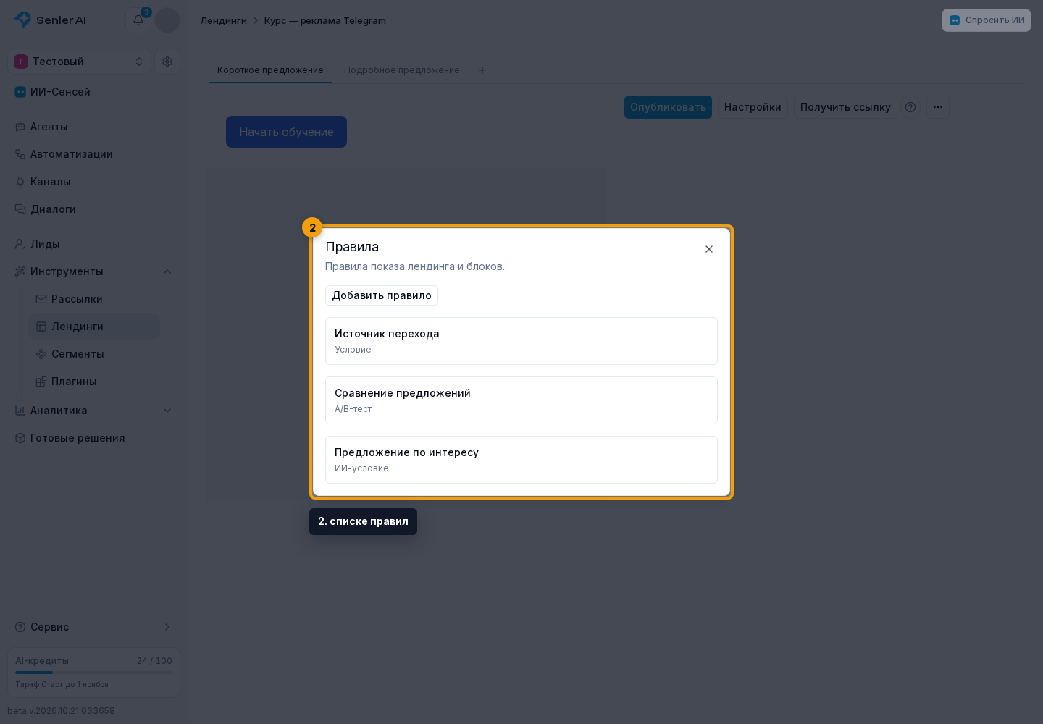Open the notifications bell
1043x724 pixels.
click(x=138, y=20)
